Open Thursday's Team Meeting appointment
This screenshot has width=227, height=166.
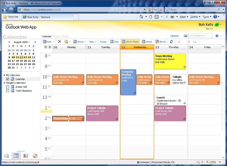coord(170,61)
